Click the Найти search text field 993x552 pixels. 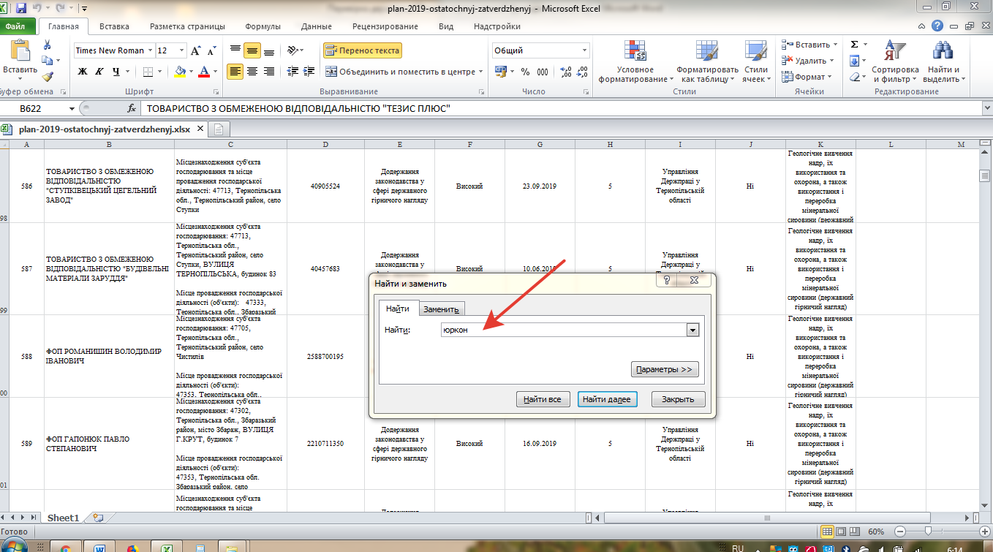pos(564,330)
